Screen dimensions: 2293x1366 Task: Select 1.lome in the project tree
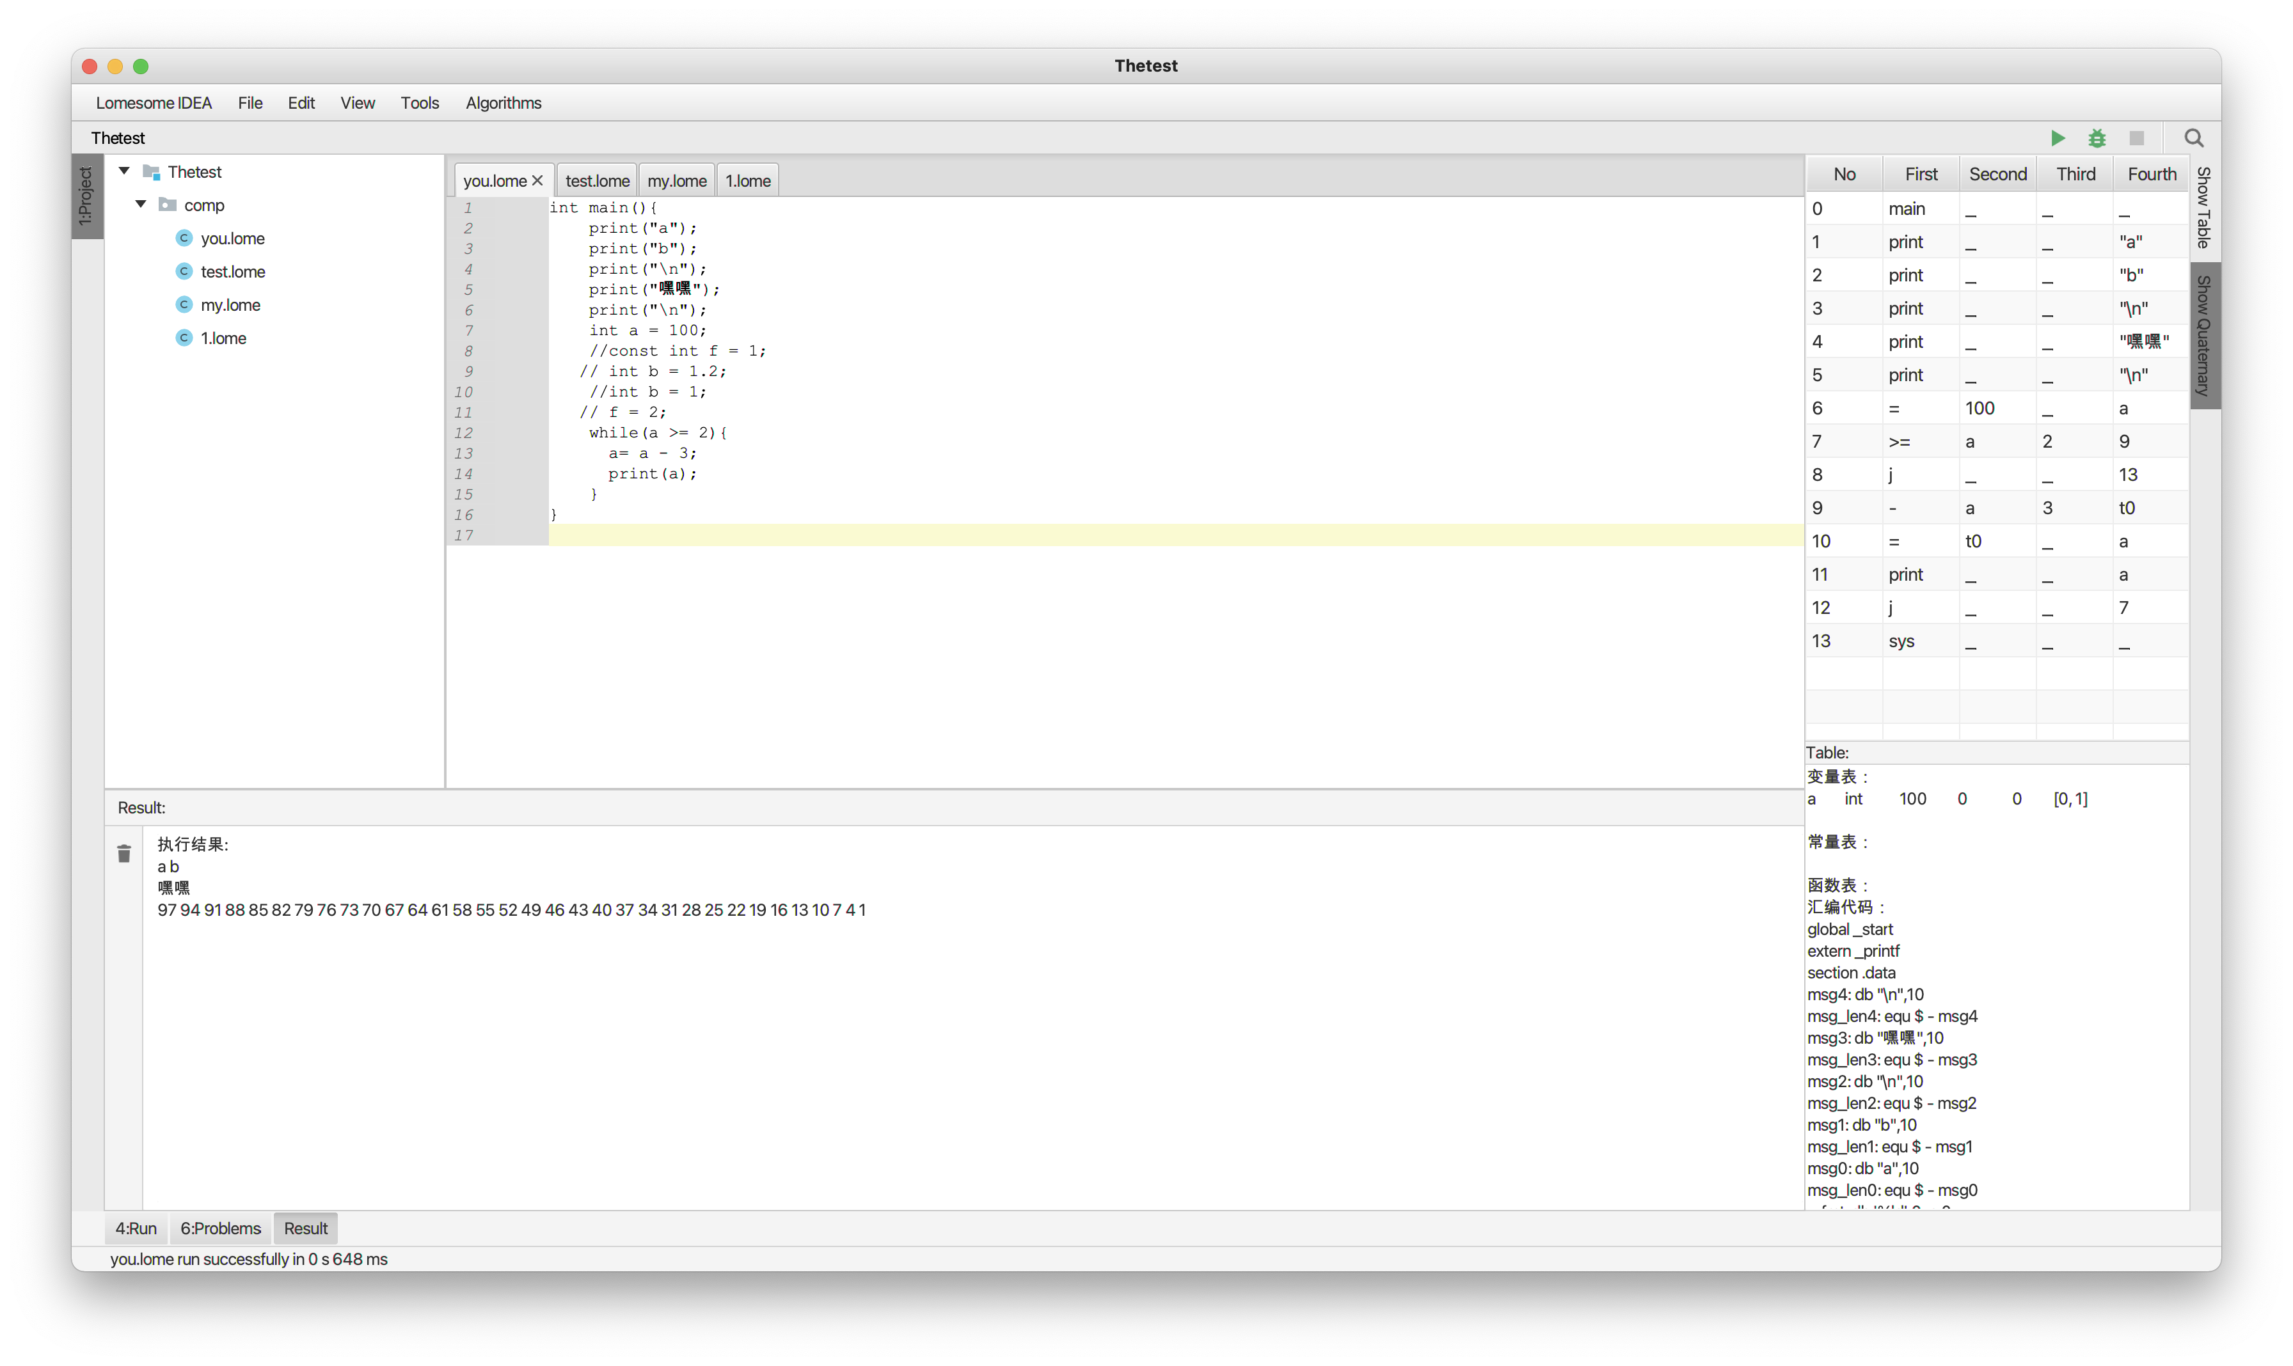[224, 338]
